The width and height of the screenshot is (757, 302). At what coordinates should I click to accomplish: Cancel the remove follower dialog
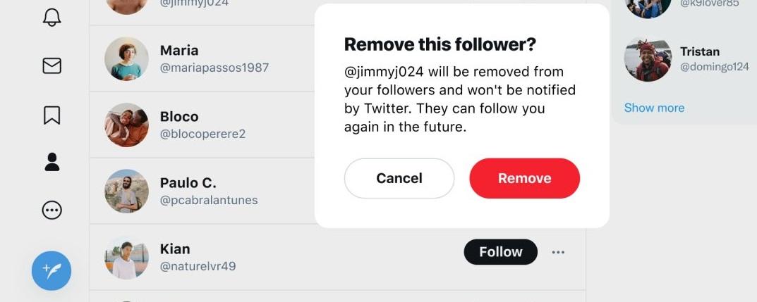point(399,178)
